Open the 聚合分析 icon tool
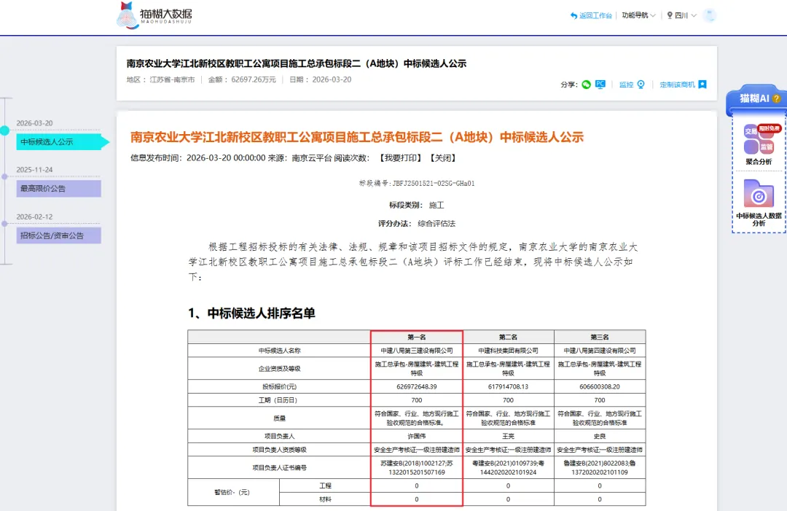 point(759,139)
